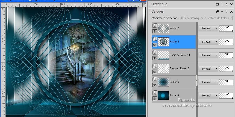Toggle visibility of Raster 4 layer
This screenshot has width=235, height=117.
tap(155, 45)
